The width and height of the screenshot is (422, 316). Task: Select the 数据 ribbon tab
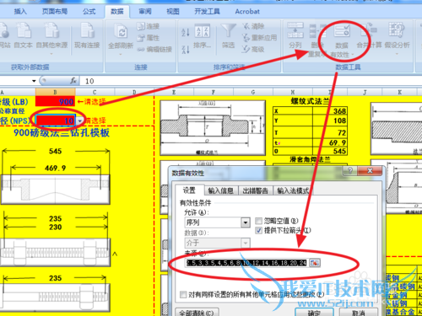[117, 12]
